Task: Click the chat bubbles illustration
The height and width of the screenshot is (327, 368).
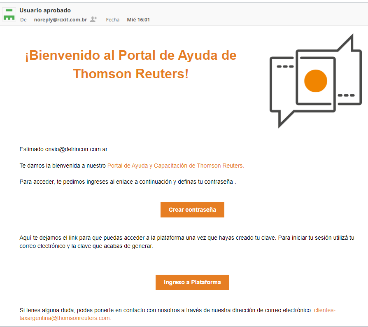Action: point(315,81)
